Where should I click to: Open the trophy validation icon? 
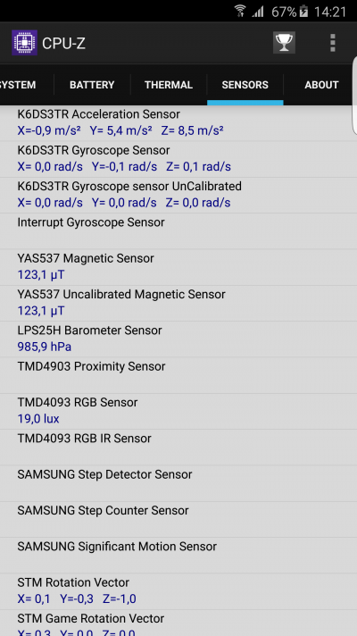pyautogui.click(x=284, y=43)
